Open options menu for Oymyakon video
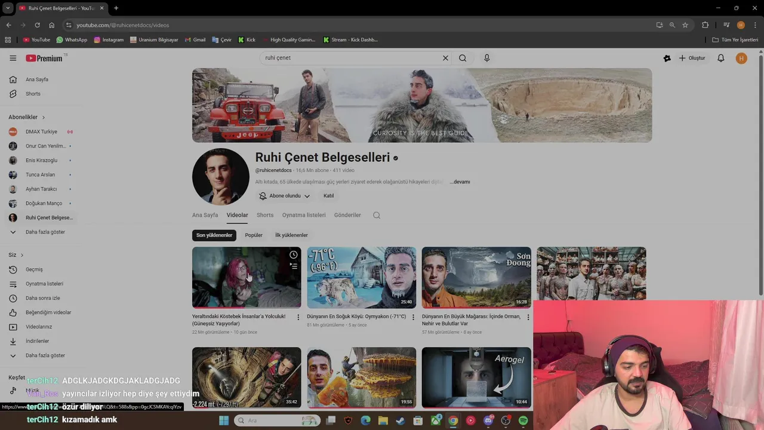Viewport: 764px width, 430px height. pos(413,317)
